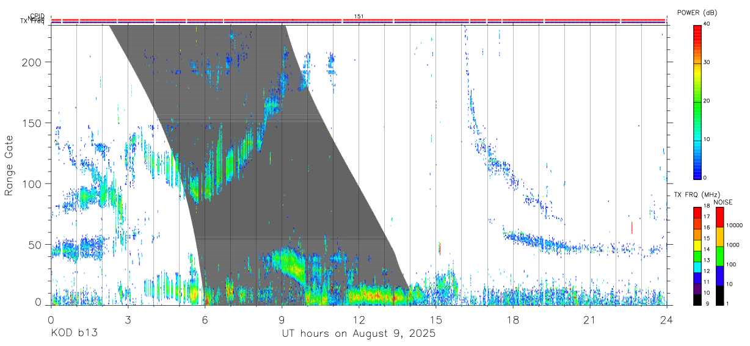Pick the blue 10–100 noise swatch
750x346 pixels.
tap(720, 276)
